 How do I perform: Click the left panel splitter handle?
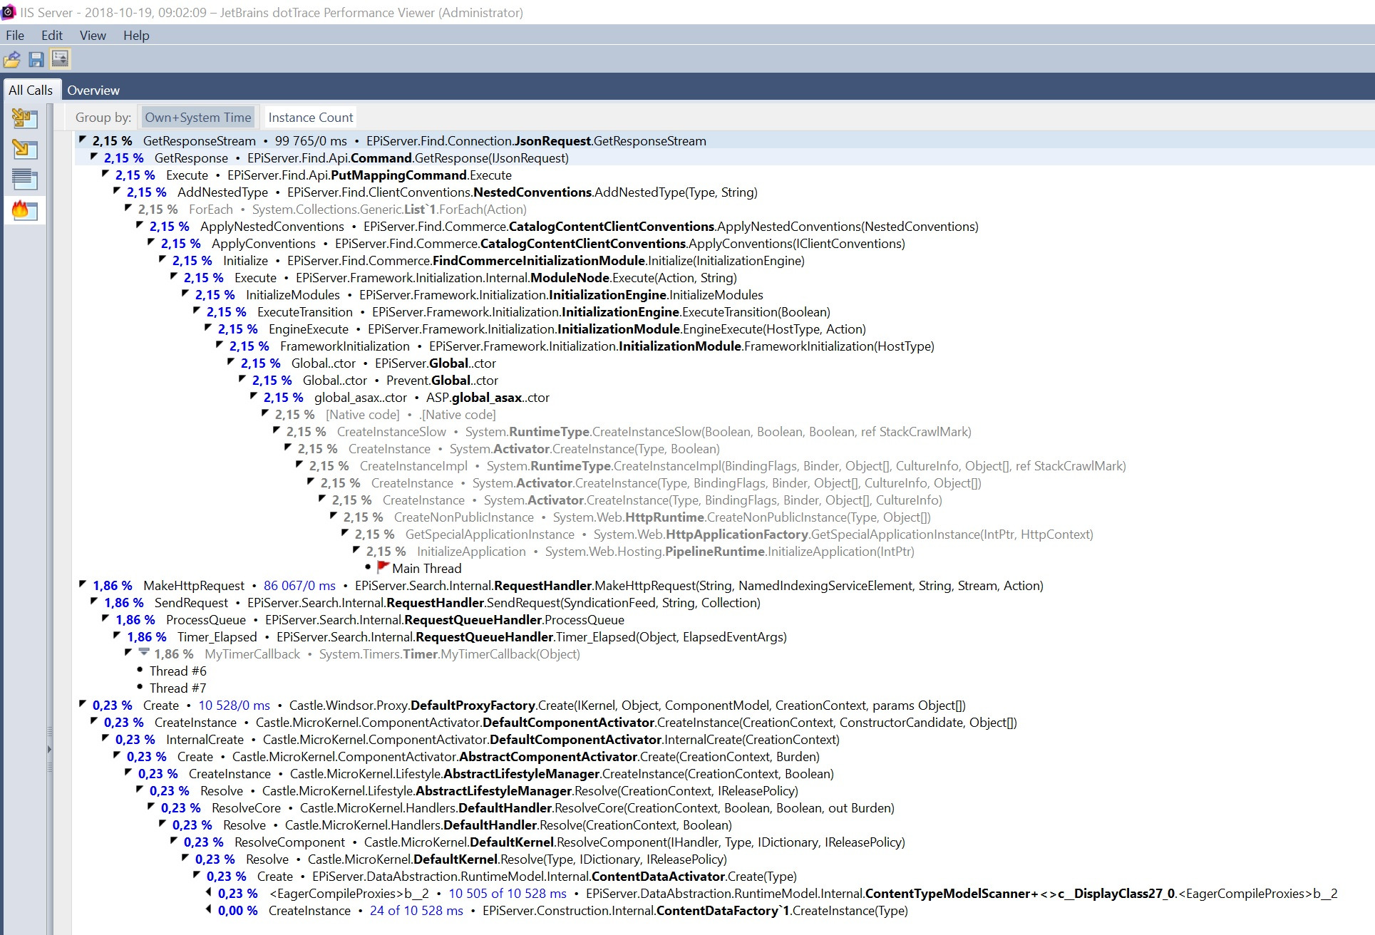pyautogui.click(x=49, y=749)
